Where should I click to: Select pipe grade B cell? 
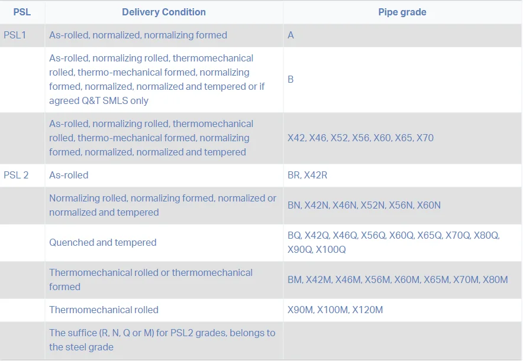(290, 79)
